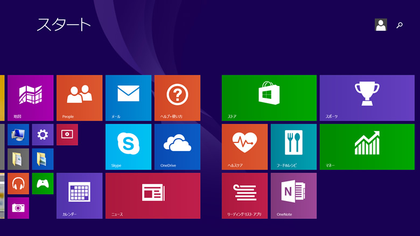The height and width of the screenshot is (236, 420).
Task: Open the OneDrive tile
Action: click(x=177, y=146)
